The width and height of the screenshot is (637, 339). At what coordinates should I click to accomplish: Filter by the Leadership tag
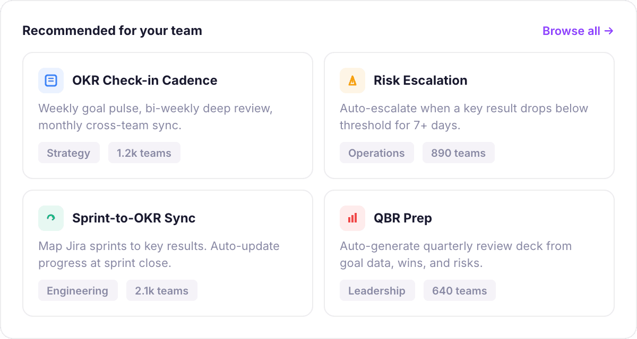coord(377,291)
